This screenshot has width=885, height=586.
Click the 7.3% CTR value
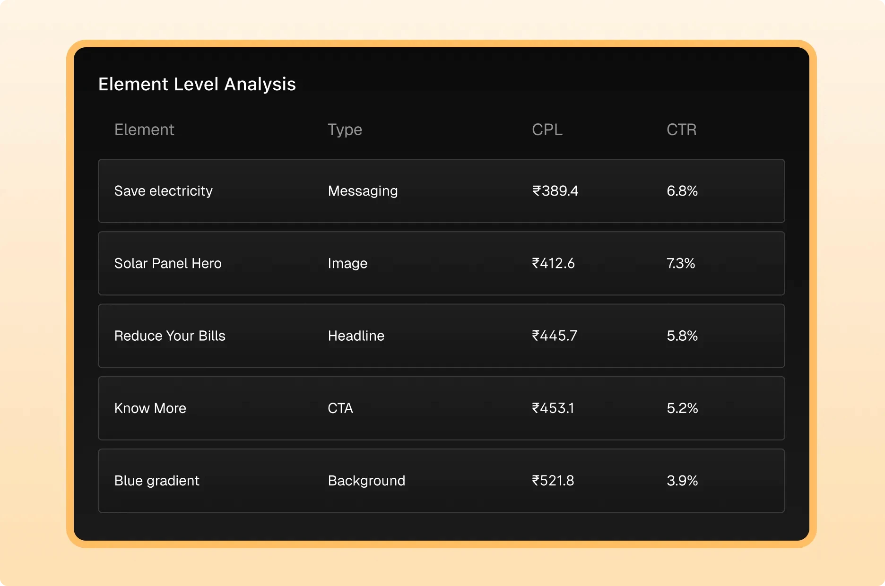(x=681, y=263)
